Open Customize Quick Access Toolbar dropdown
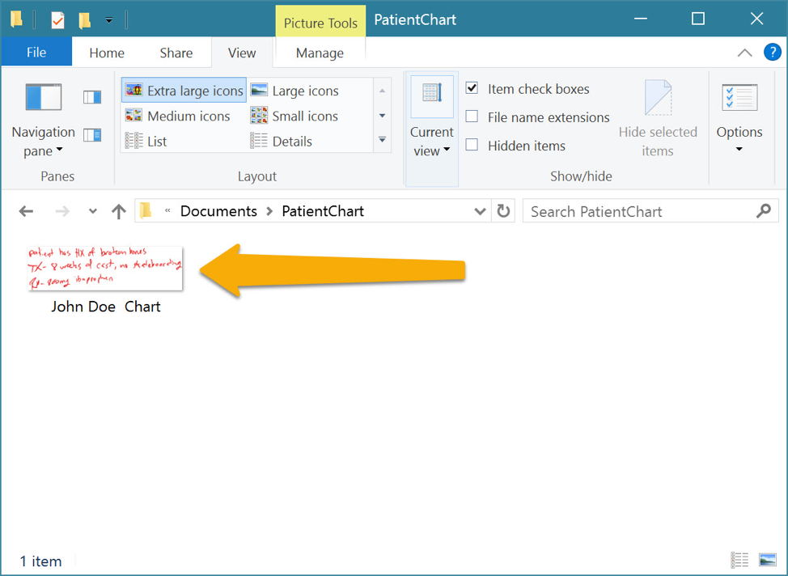788x576 pixels. pyautogui.click(x=109, y=20)
